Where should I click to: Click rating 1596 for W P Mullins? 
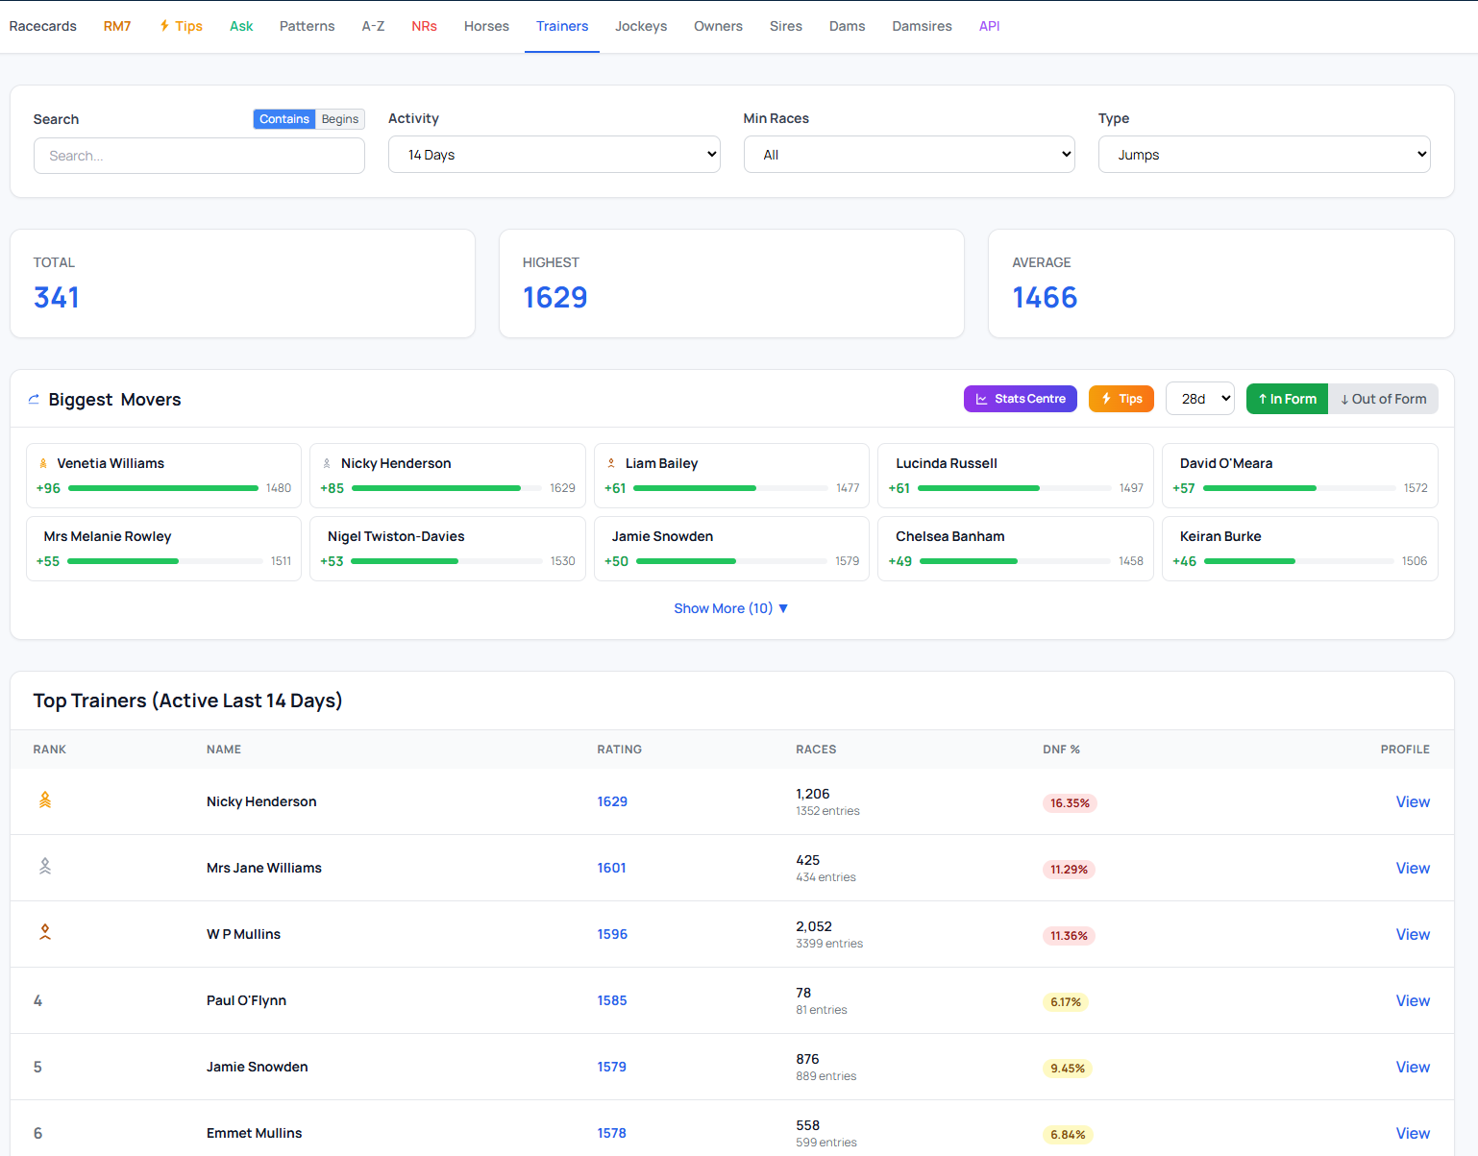(612, 934)
